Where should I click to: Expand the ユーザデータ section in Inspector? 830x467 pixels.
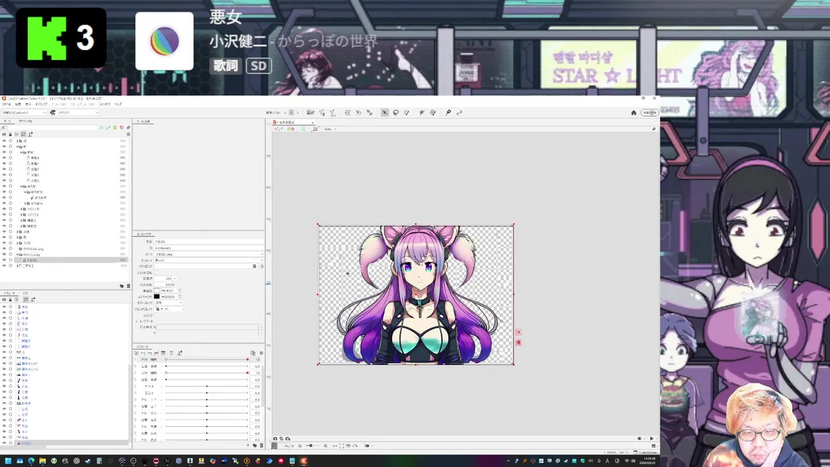point(136,321)
